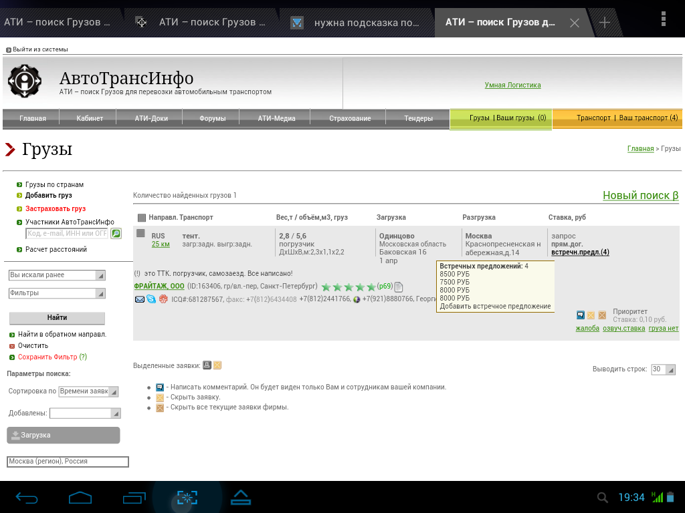
Task: Open the ФРАЙТАЖ, ООО company link
Action: tap(159, 287)
